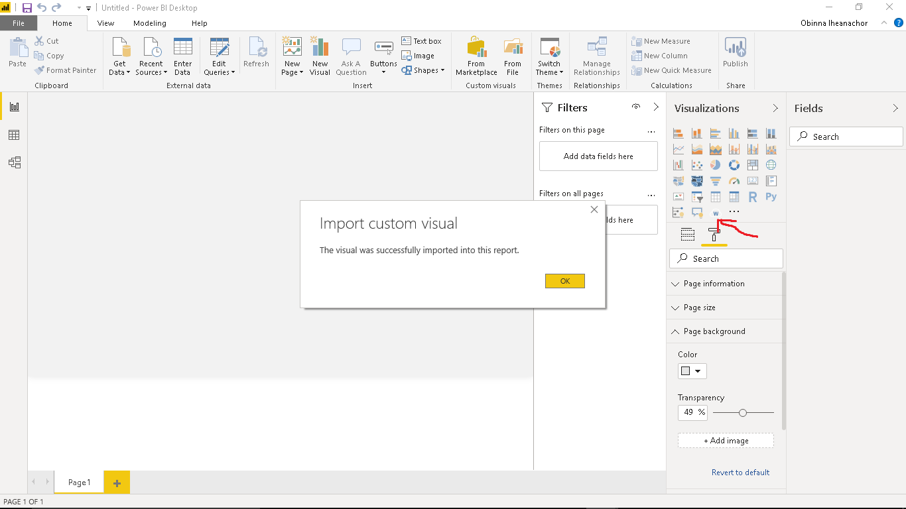Expand the Page size section
Screen dimensions: 906x509
click(725, 308)
